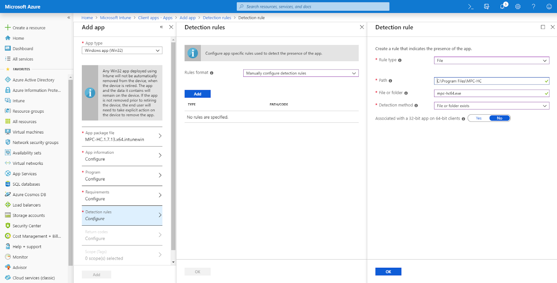Click the Azure Active Directory icon
557x283 pixels.
click(8, 80)
